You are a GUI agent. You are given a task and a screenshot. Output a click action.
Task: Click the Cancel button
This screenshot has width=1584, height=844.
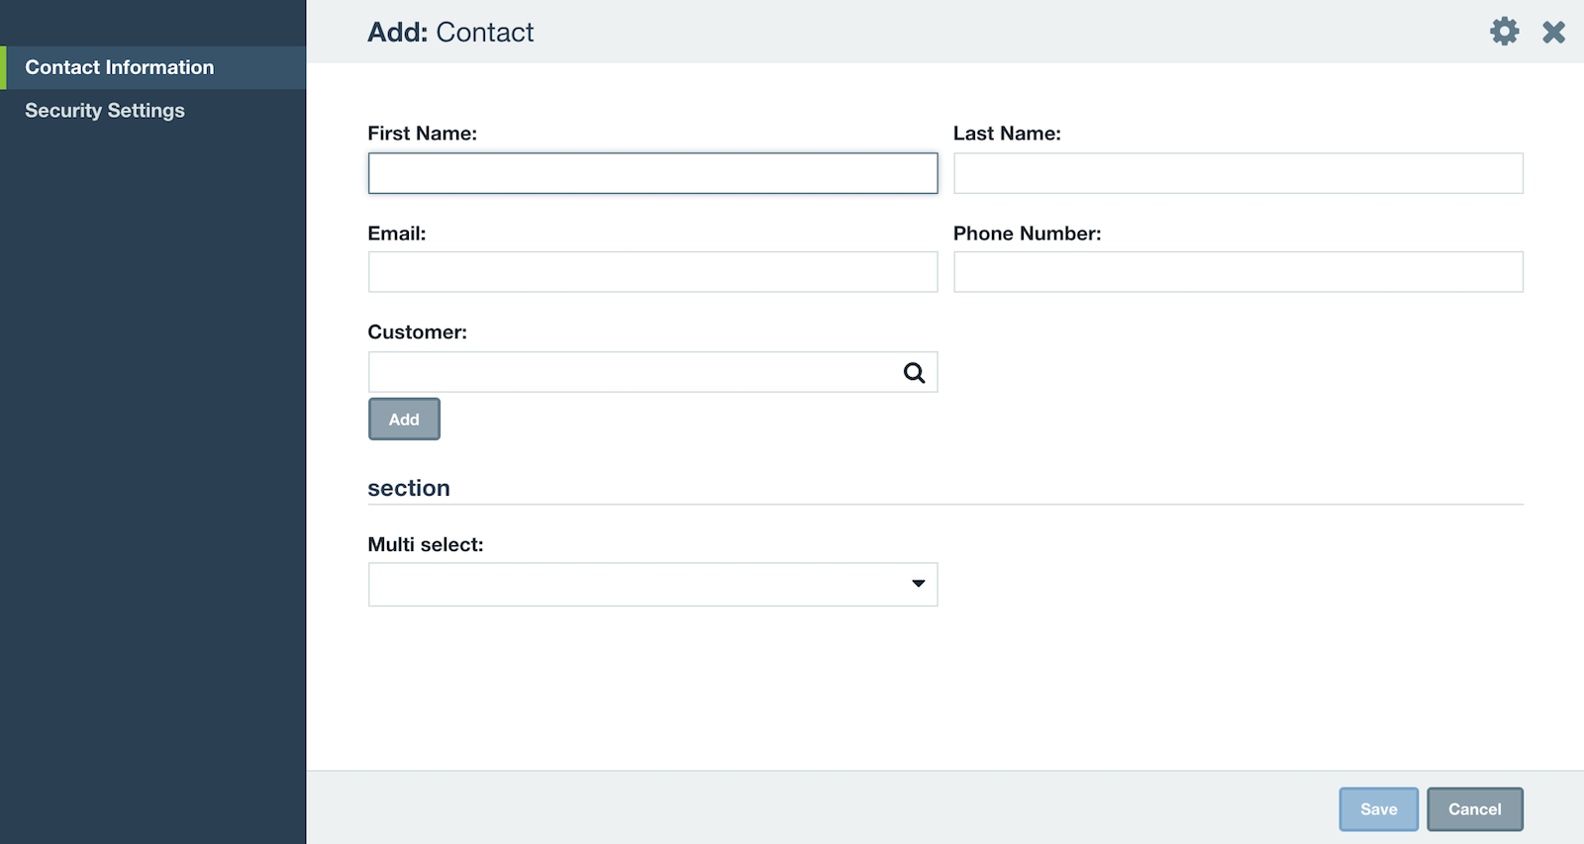coord(1475,808)
